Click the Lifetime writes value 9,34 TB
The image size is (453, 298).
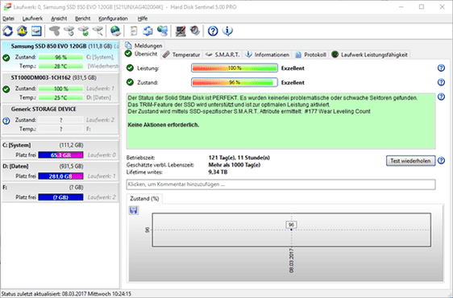tap(218, 172)
